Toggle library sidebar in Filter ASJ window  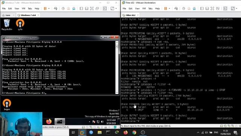coord(202,8)
